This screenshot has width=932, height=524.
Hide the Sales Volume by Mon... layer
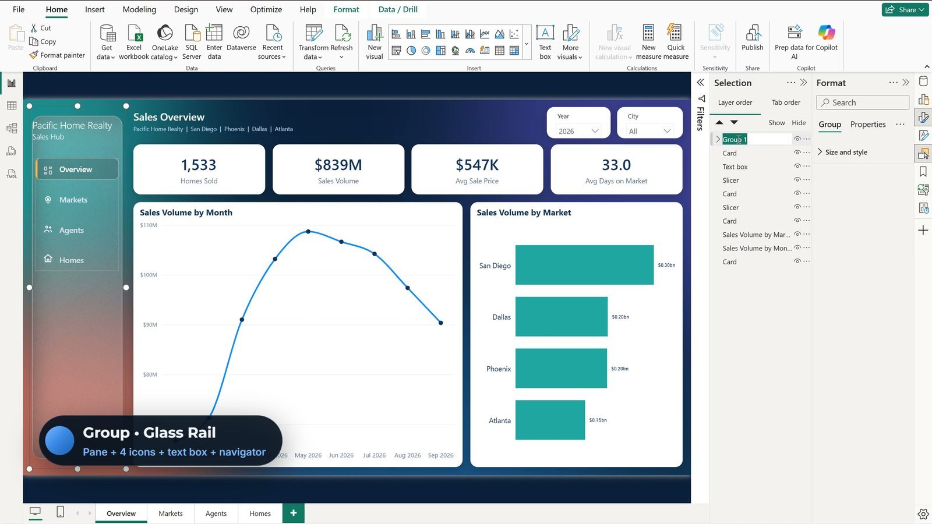coord(797,248)
